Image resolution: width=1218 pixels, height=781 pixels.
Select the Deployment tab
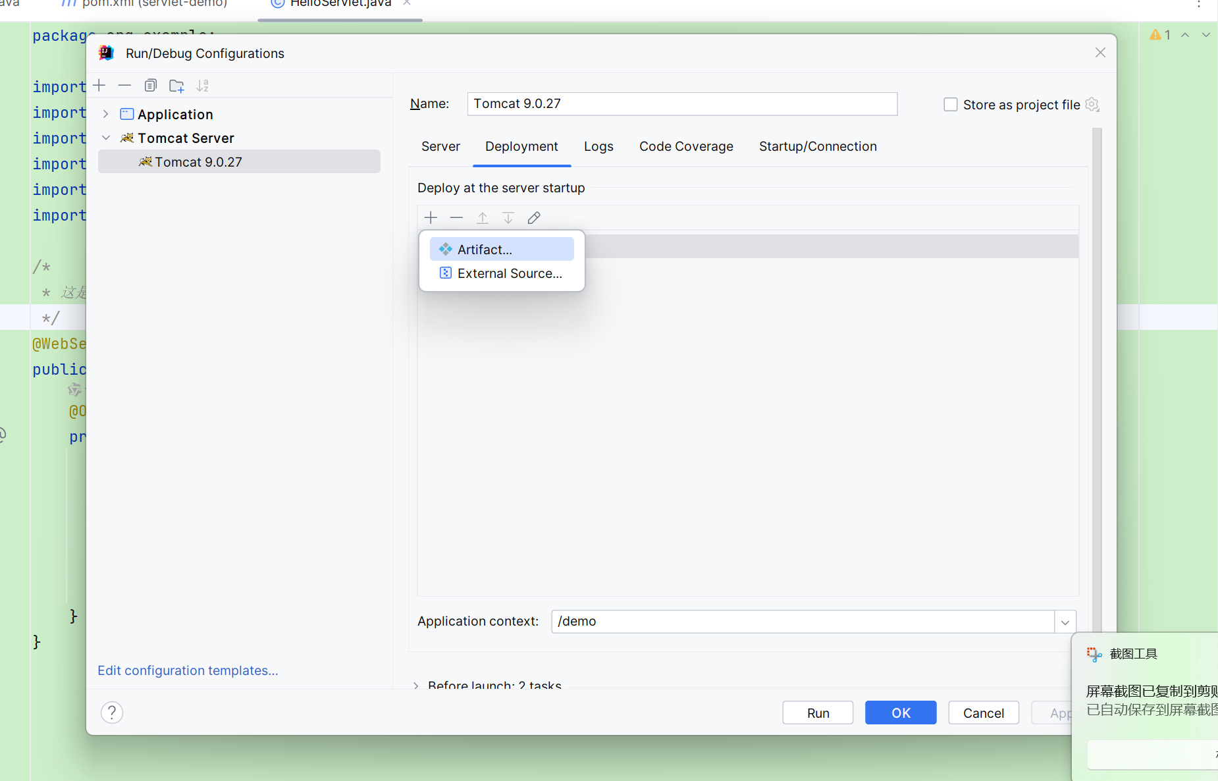click(521, 146)
